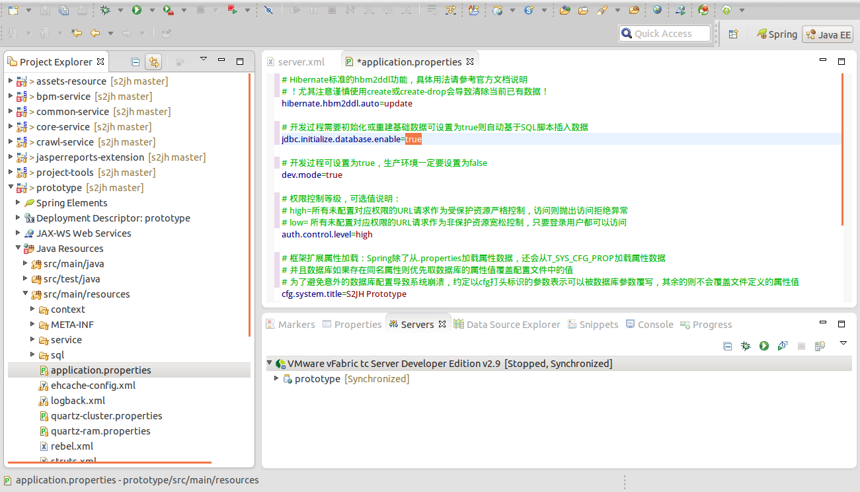This screenshot has height=492, width=860.
Task: Close the application.properties editor tab
Action: 470,61
